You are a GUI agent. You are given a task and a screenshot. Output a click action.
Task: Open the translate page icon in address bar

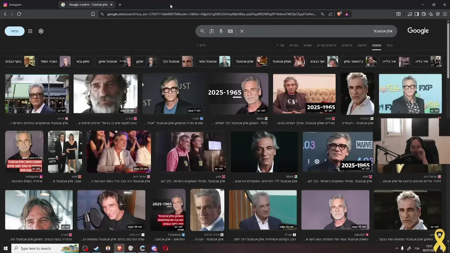click(322, 14)
